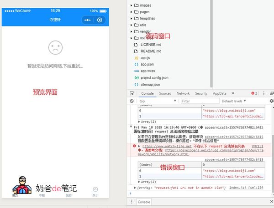Image resolution: width=274 pixels, height=208 pixels.
Task: Collapse the Fri May 10 log group
Action: 131,127
